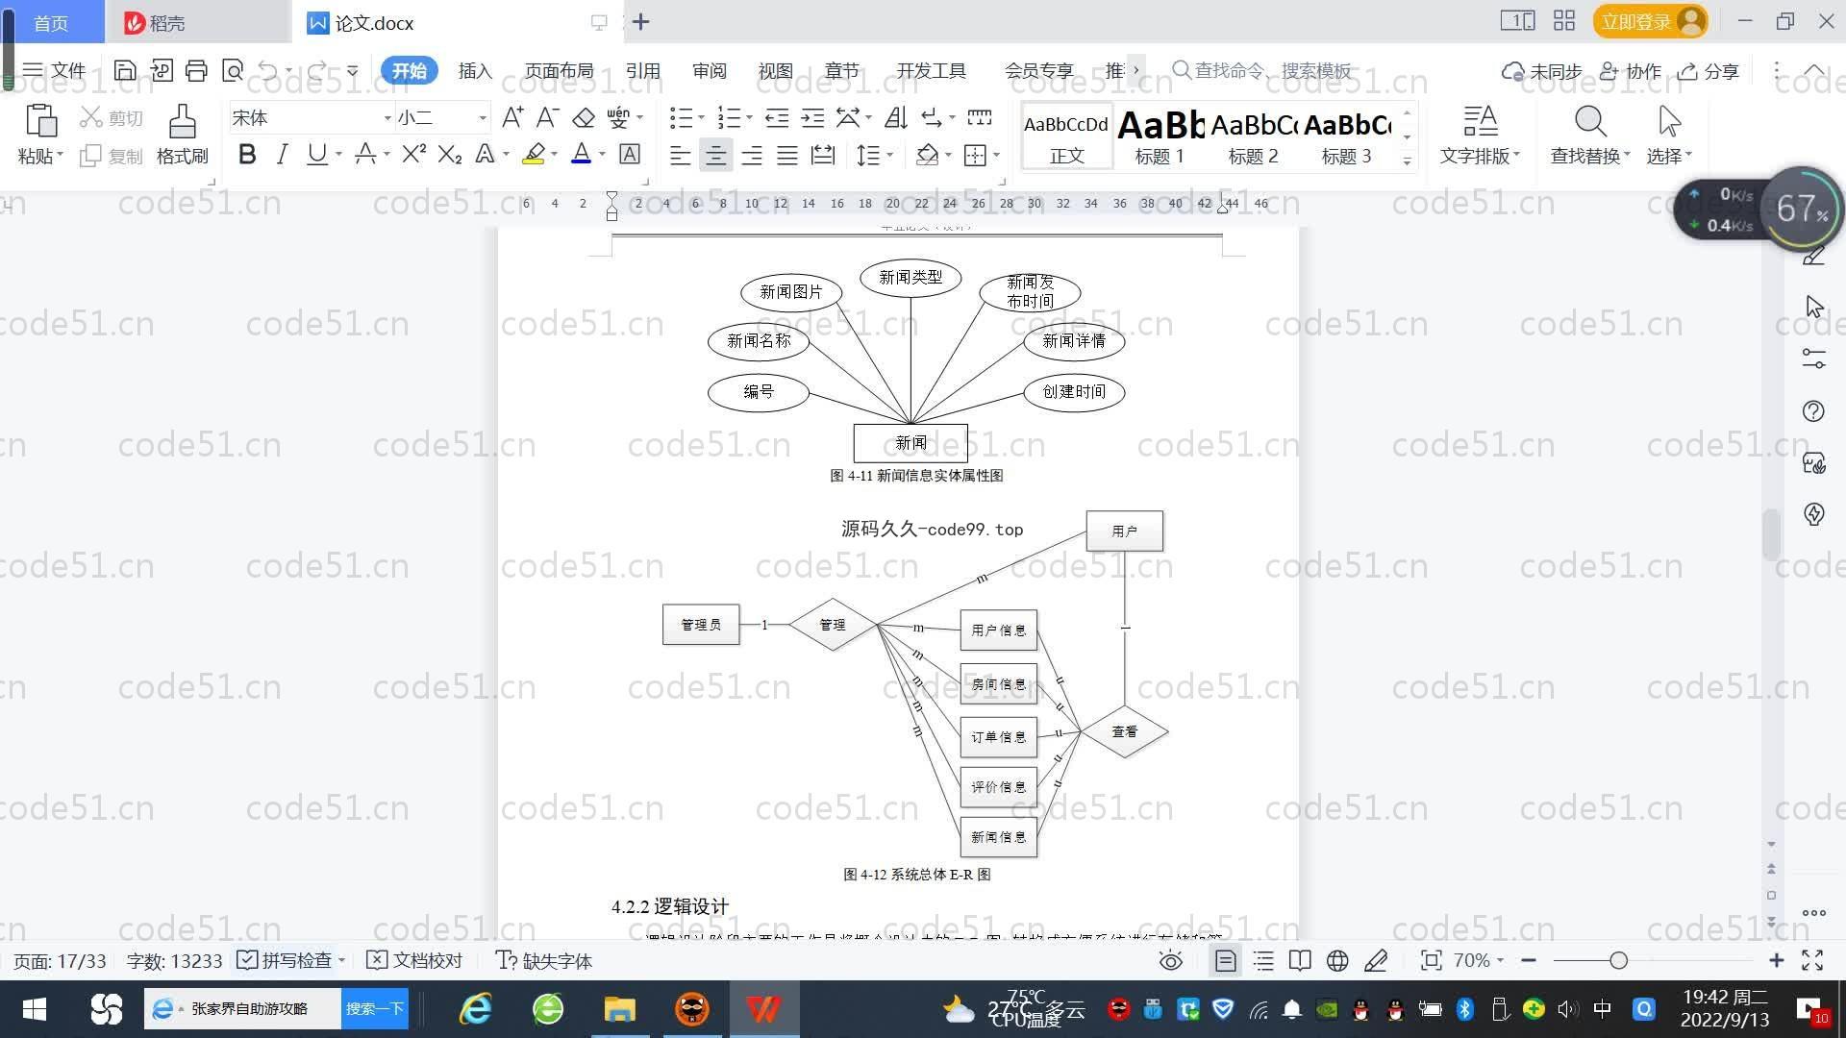The height and width of the screenshot is (1038, 1846).
Task: Toggle spell check in status bar
Action: 289,960
